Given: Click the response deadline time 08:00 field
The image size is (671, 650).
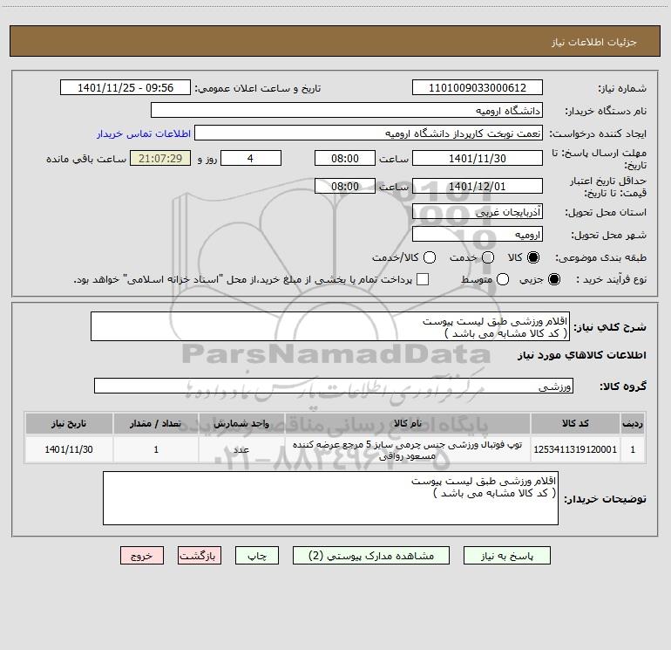Looking at the screenshot, I should [x=345, y=158].
